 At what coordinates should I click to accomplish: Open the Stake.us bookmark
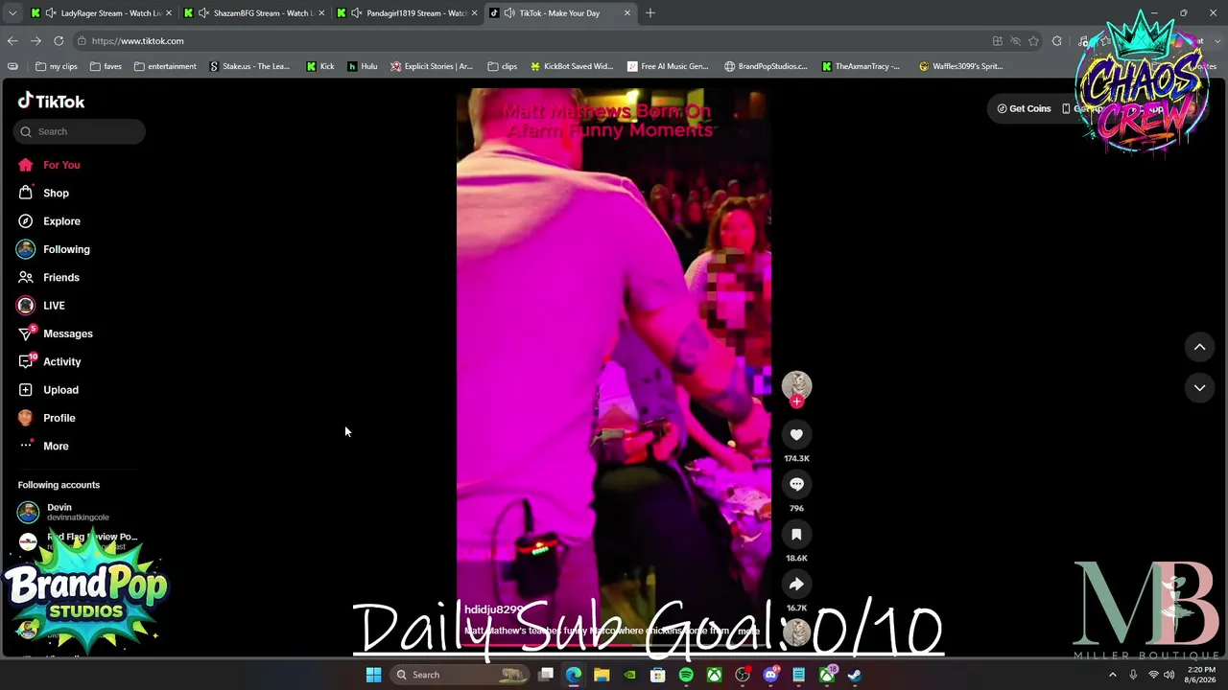[248, 66]
